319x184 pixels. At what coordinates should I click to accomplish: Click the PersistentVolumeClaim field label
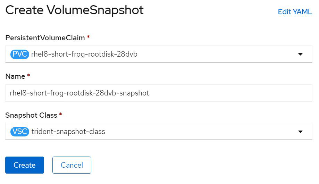(45, 38)
